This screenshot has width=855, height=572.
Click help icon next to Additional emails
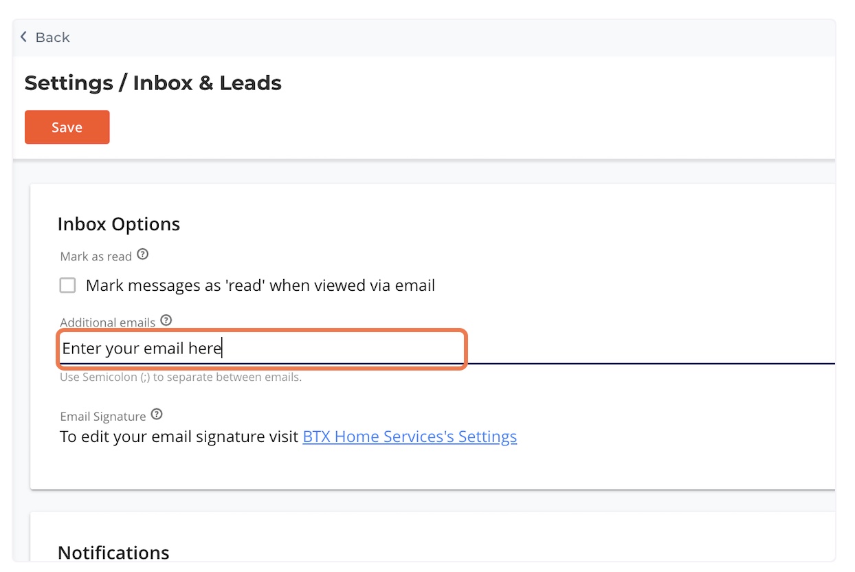pos(166,320)
